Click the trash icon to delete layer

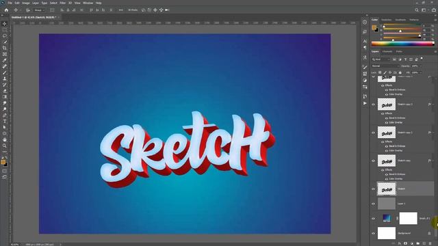(x=430, y=243)
